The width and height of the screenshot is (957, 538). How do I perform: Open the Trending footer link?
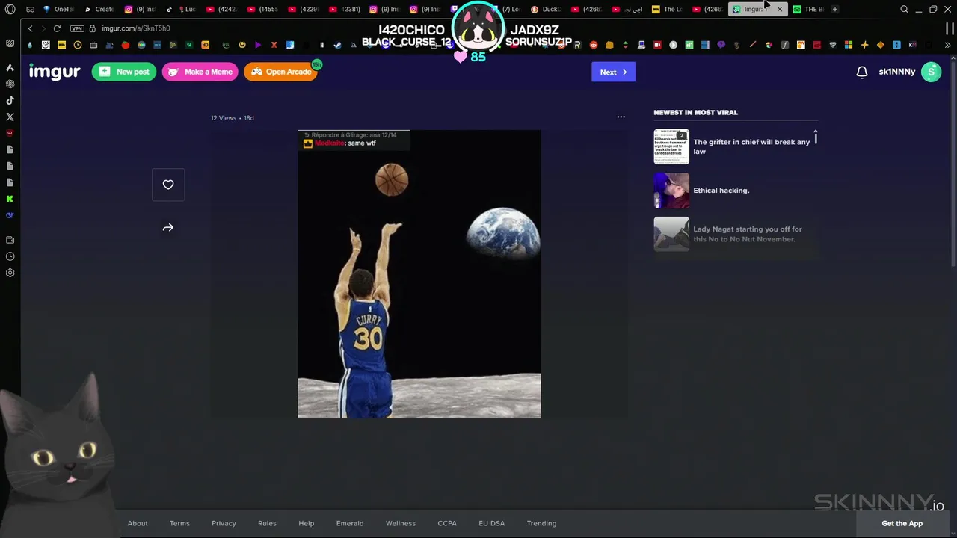[x=541, y=523]
